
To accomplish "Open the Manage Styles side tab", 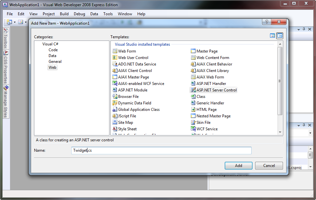I will click(x=6, y=102).
